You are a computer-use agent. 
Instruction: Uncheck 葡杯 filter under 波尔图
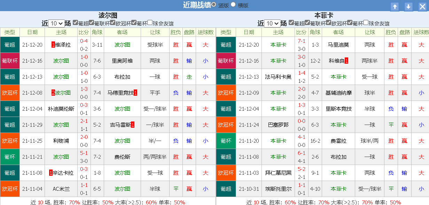[x=134, y=23]
